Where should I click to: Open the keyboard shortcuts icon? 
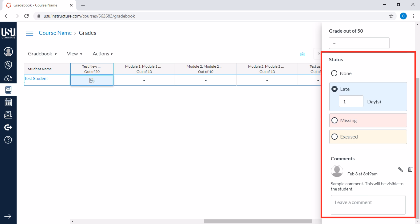[303, 54]
